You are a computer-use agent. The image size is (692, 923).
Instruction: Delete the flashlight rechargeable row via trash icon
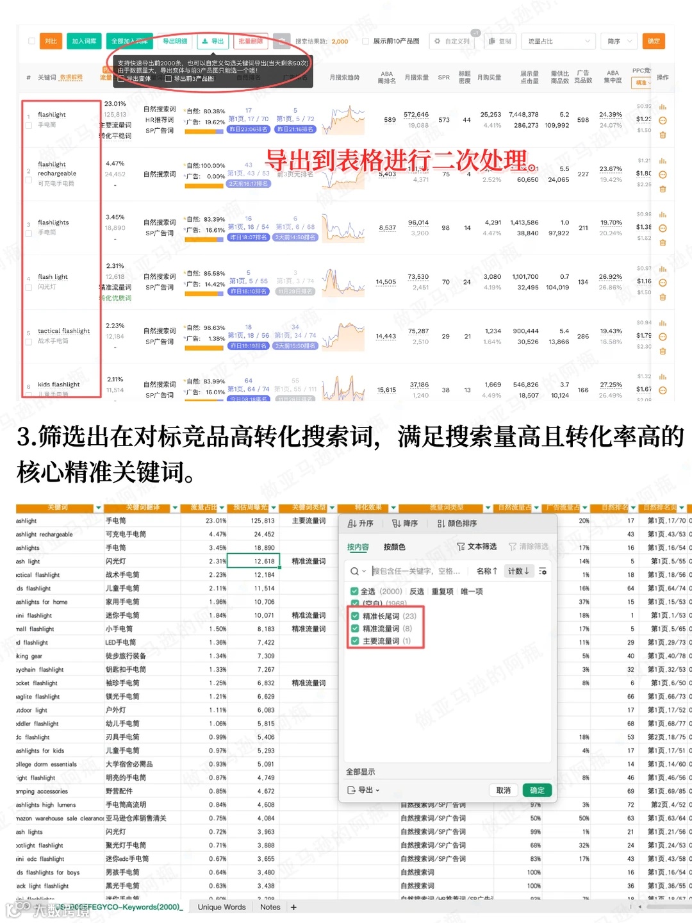click(x=663, y=189)
